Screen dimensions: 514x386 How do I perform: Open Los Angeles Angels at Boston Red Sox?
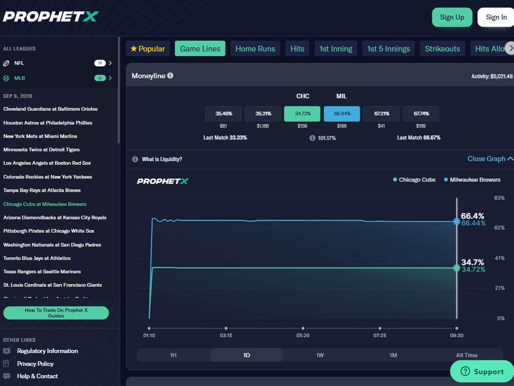click(47, 163)
